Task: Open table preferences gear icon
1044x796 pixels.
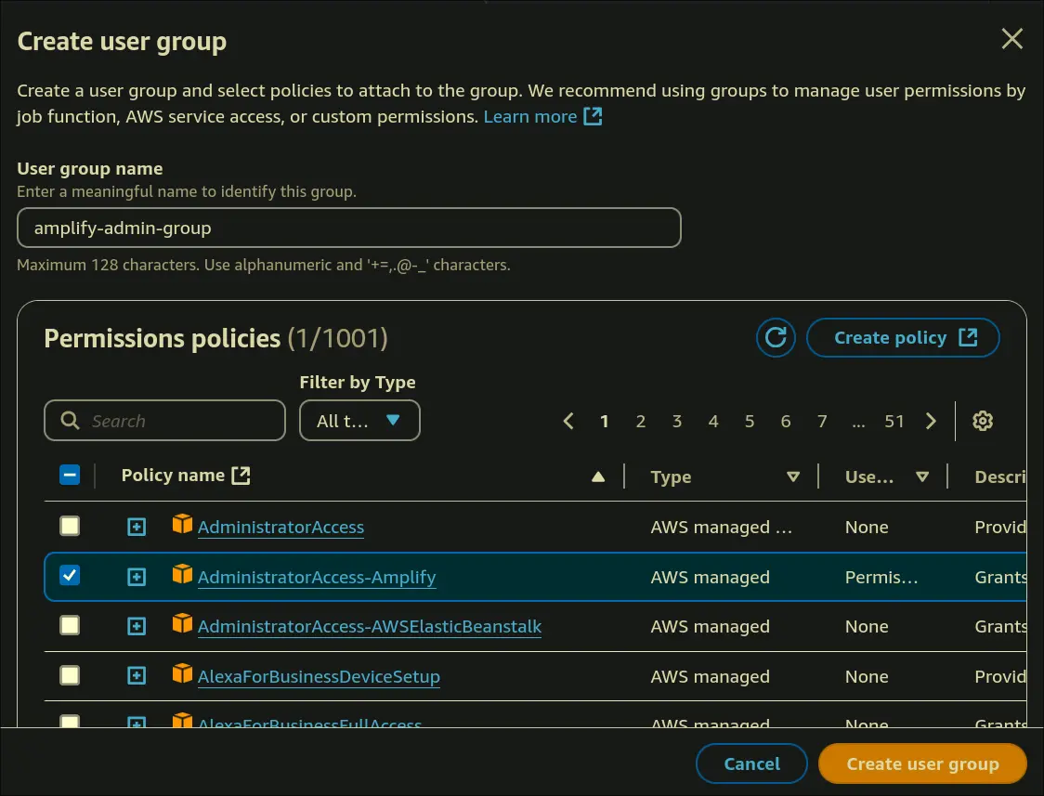Action: (983, 421)
